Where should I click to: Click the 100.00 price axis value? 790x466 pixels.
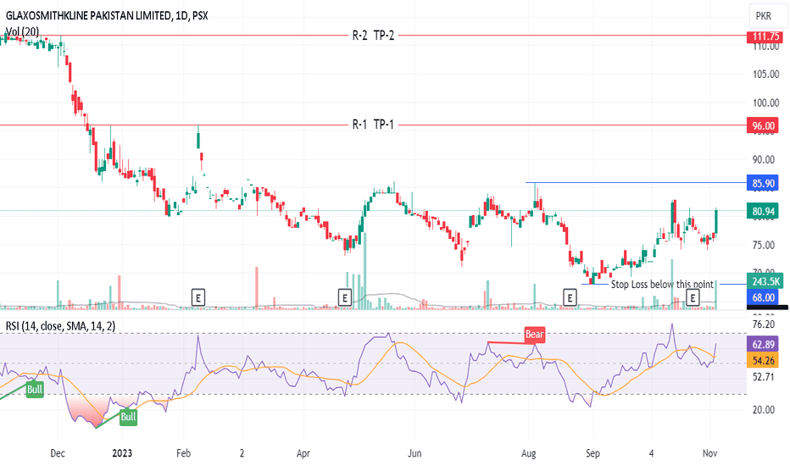click(x=765, y=103)
